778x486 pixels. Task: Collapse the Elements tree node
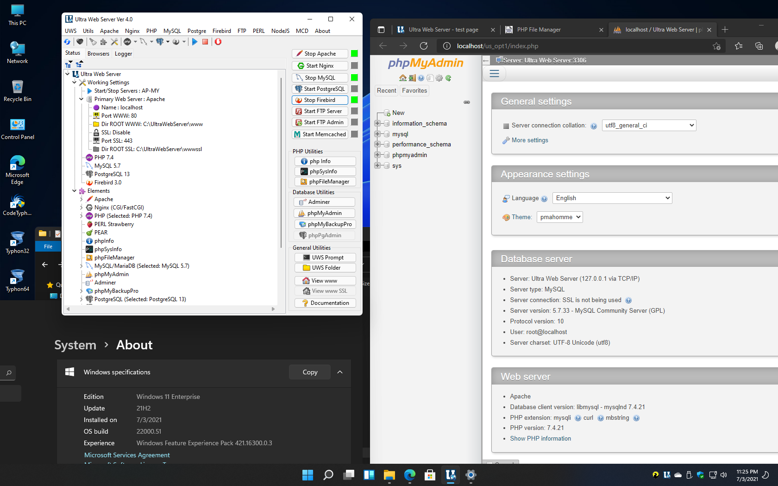click(74, 190)
